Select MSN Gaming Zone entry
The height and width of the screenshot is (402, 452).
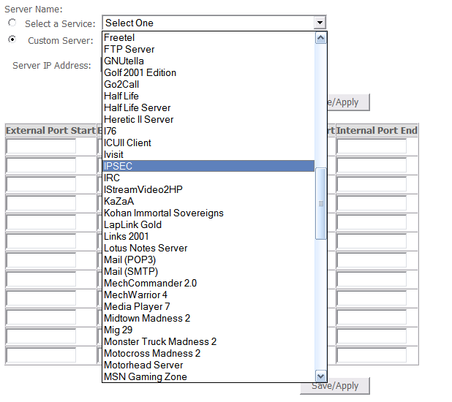coord(208,376)
